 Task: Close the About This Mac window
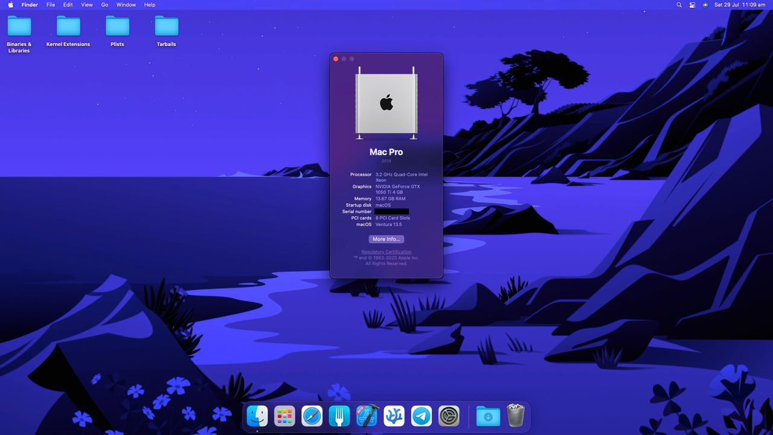point(336,59)
